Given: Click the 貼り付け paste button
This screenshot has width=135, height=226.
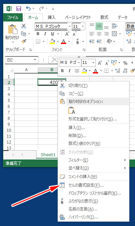Looking at the screenshot, I should click(12, 33).
